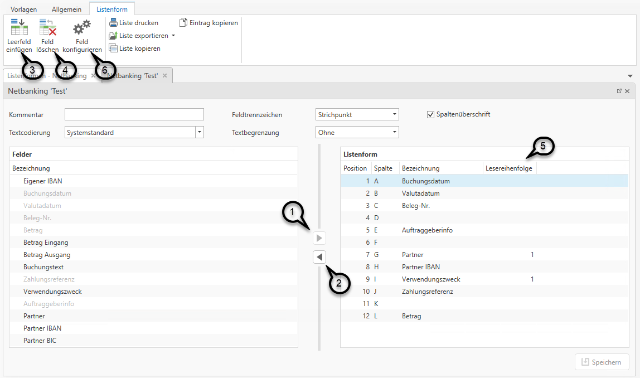Click the Liste kopieren icon

[x=114, y=49]
